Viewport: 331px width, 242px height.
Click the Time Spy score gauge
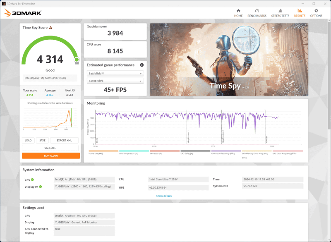50,58
